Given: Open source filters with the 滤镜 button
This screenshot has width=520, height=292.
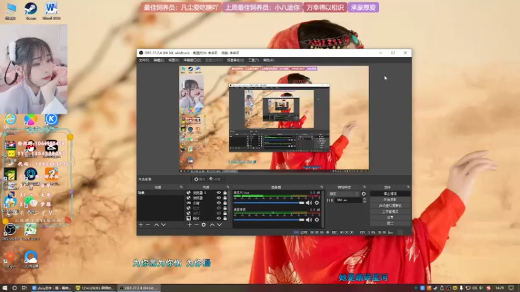Looking at the screenshot, I should coord(215,179).
